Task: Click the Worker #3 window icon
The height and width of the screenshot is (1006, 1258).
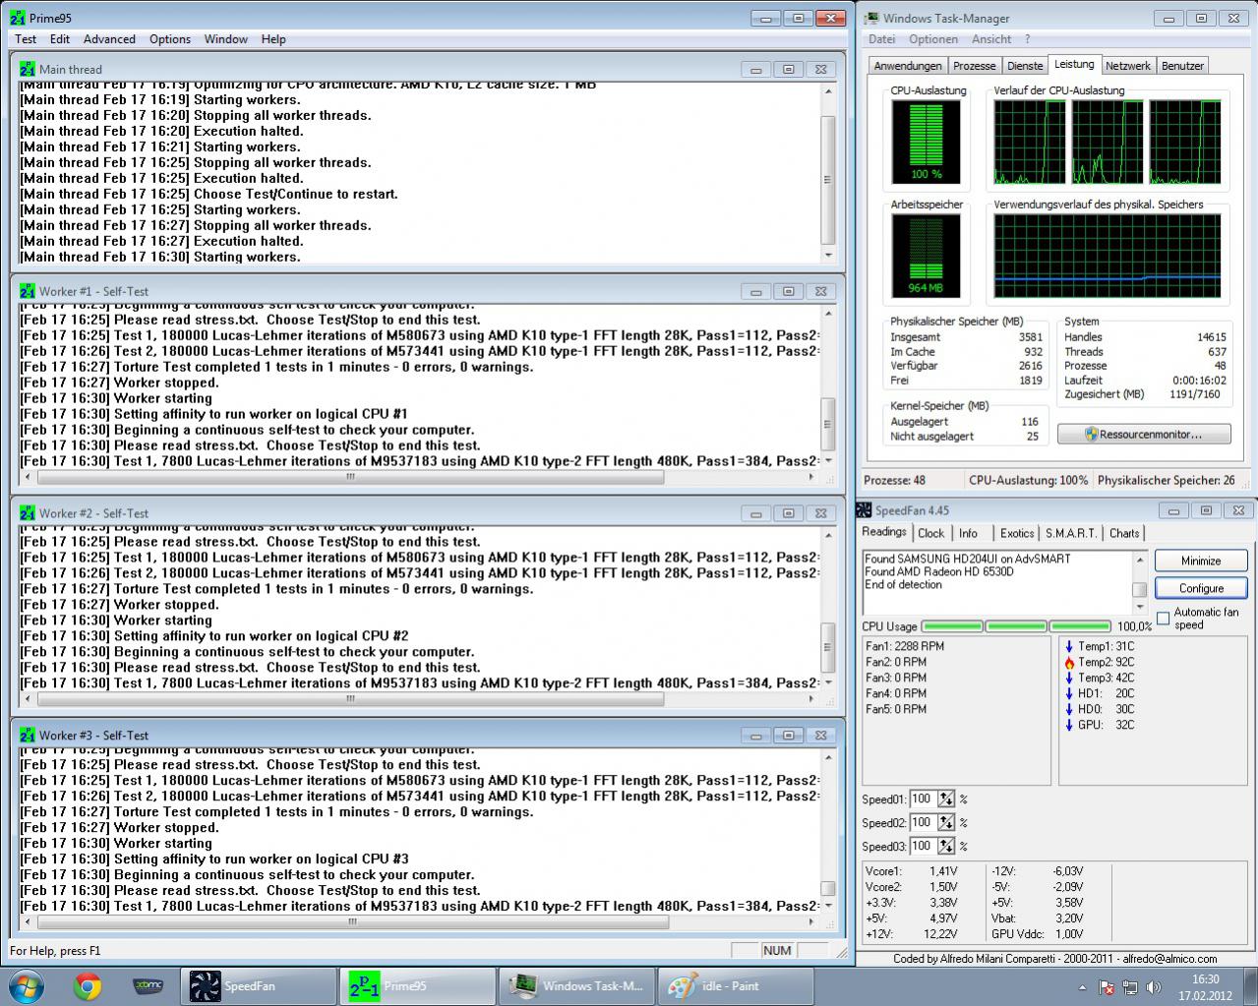Action: 28,736
